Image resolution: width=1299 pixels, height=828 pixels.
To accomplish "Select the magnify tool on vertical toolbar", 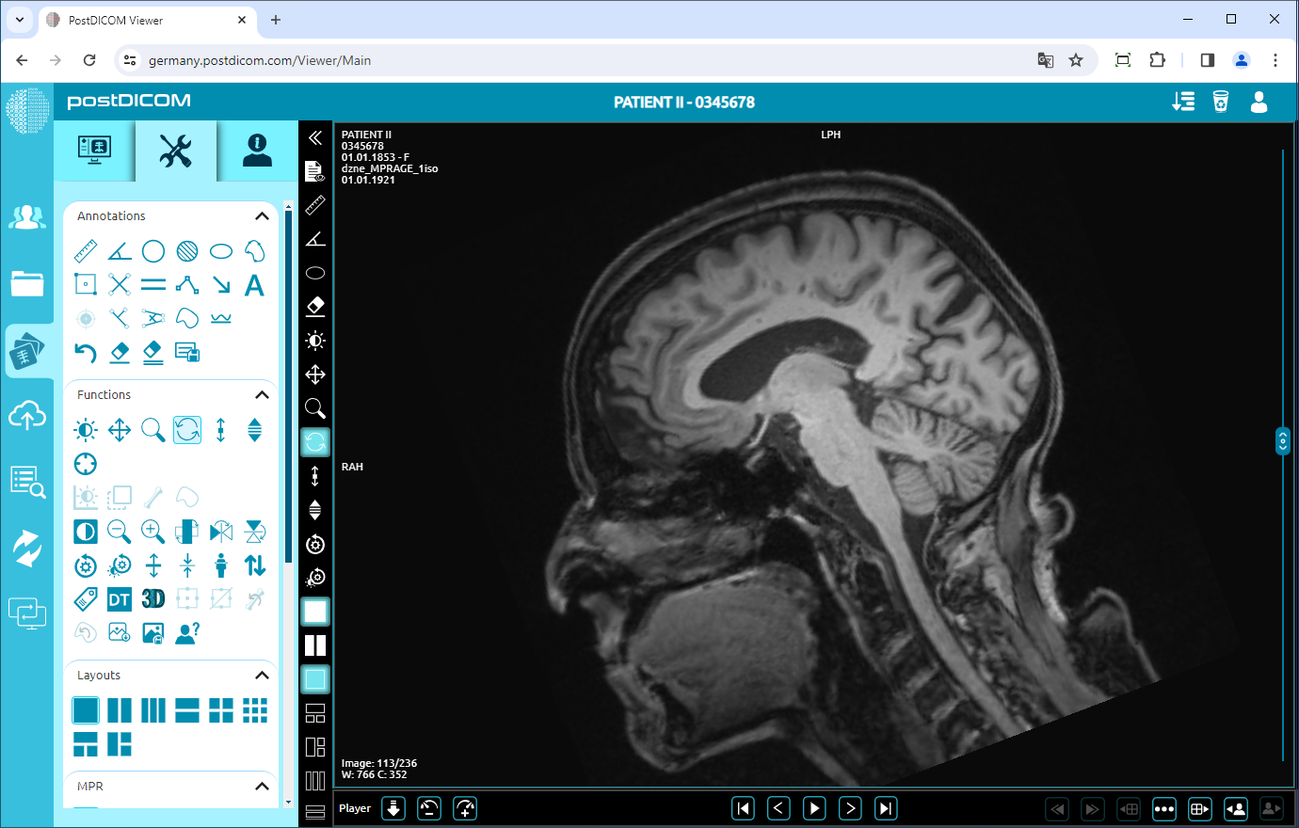I will [x=315, y=408].
